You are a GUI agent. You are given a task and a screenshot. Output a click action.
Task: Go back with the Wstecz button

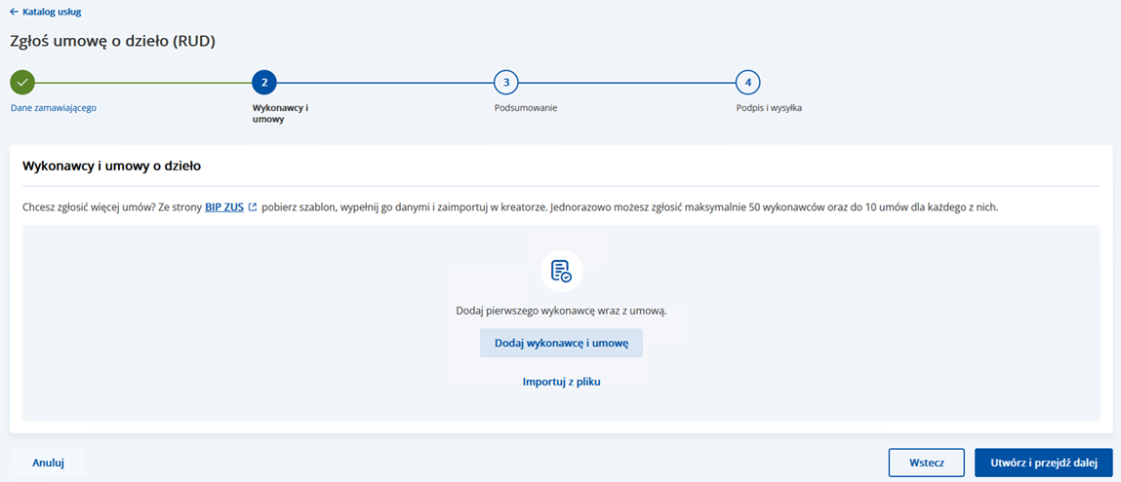pyautogui.click(x=926, y=463)
